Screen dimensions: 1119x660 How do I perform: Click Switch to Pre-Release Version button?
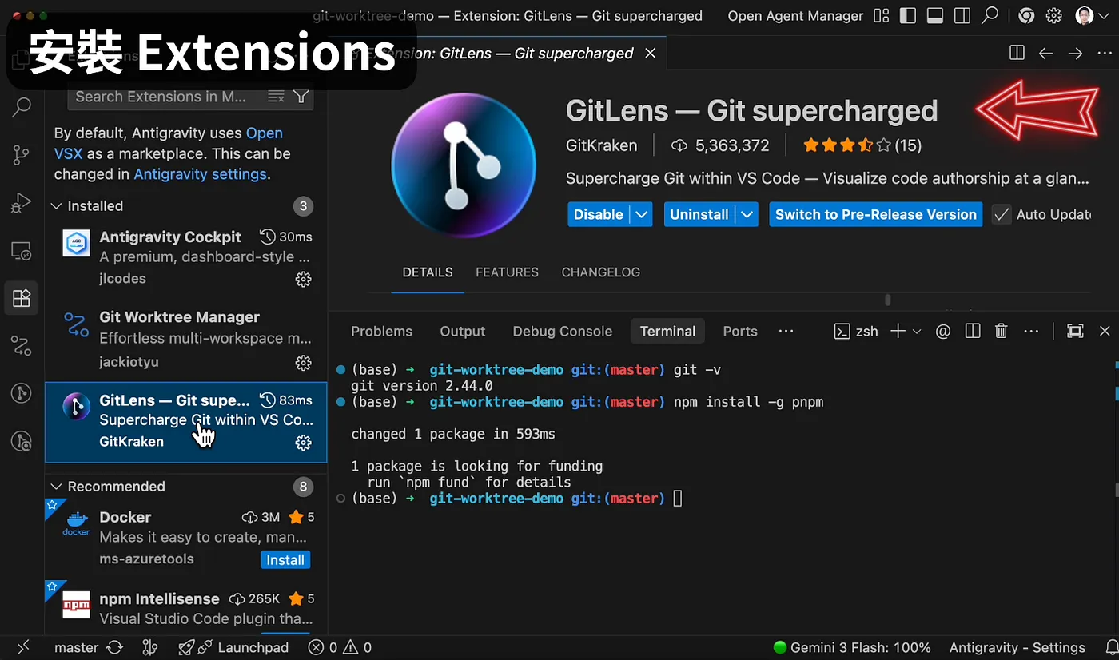tap(875, 214)
